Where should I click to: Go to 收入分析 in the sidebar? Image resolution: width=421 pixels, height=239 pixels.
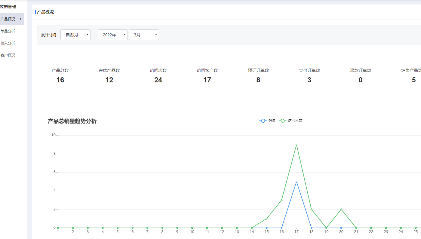pos(8,43)
